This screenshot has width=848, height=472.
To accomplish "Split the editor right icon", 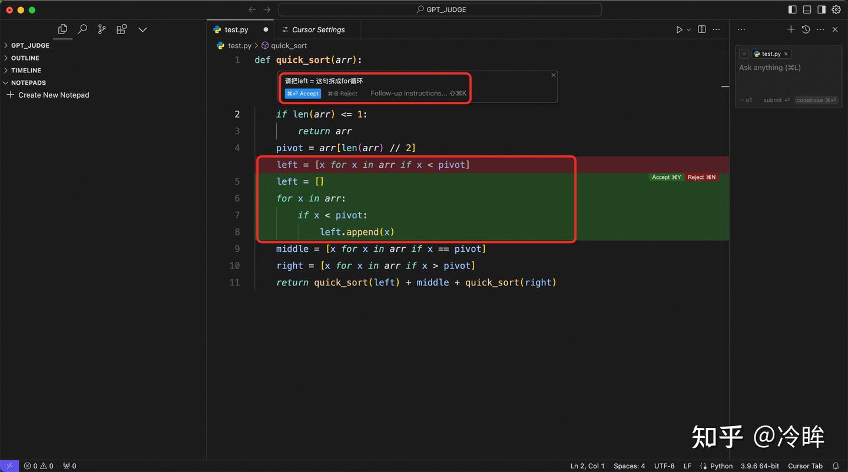I will coord(702,29).
